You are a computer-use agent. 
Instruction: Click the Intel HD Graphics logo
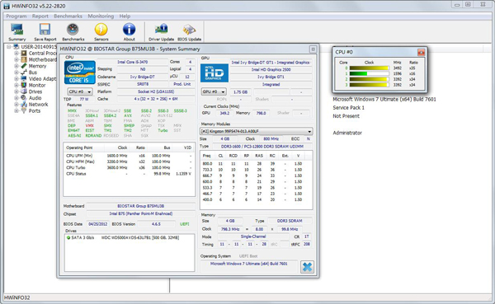click(214, 72)
